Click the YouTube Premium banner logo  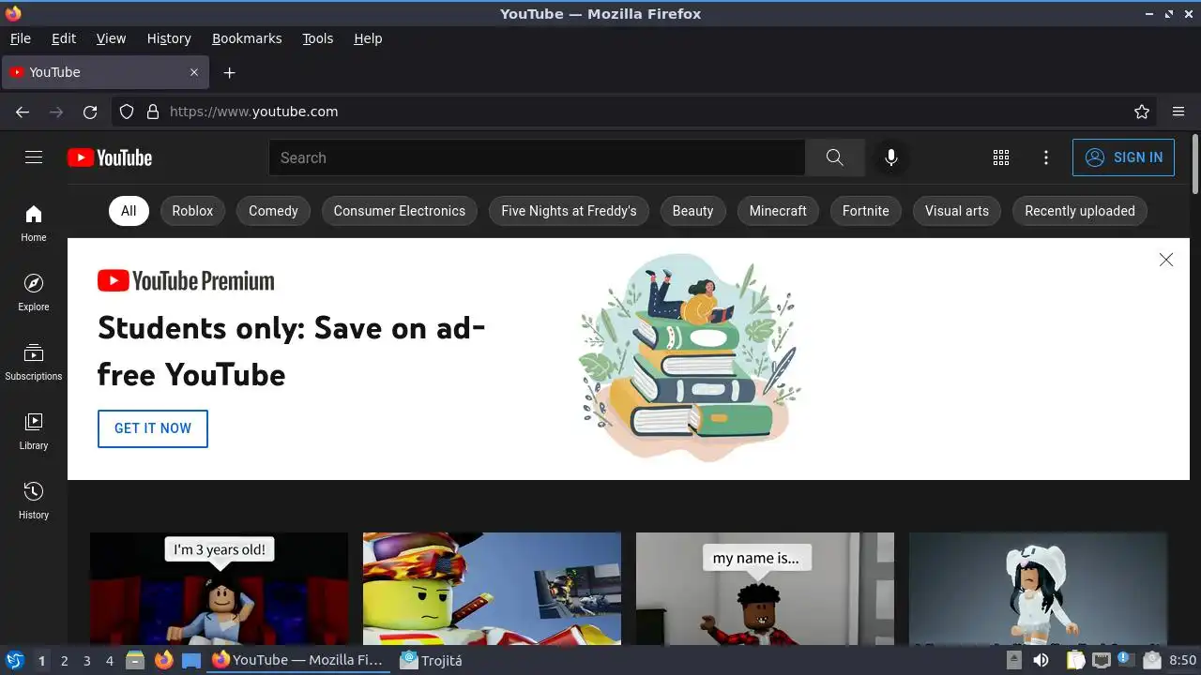186,280
